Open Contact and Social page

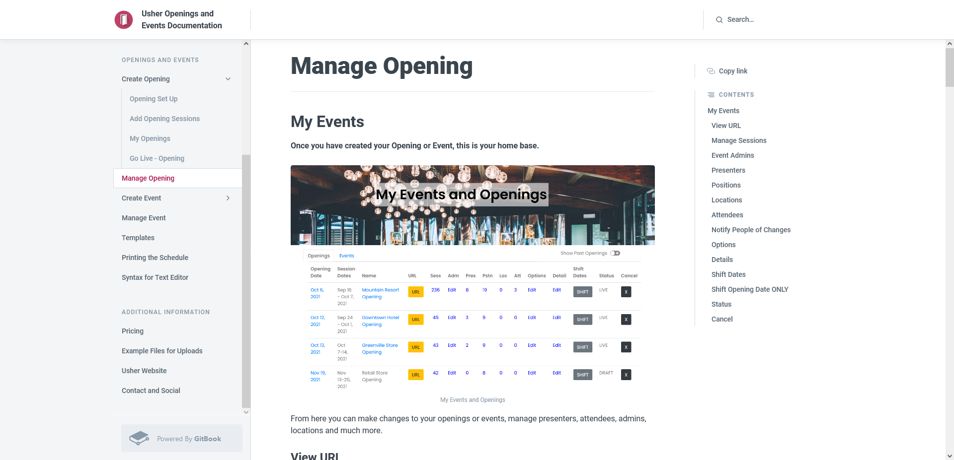click(x=151, y=391)
